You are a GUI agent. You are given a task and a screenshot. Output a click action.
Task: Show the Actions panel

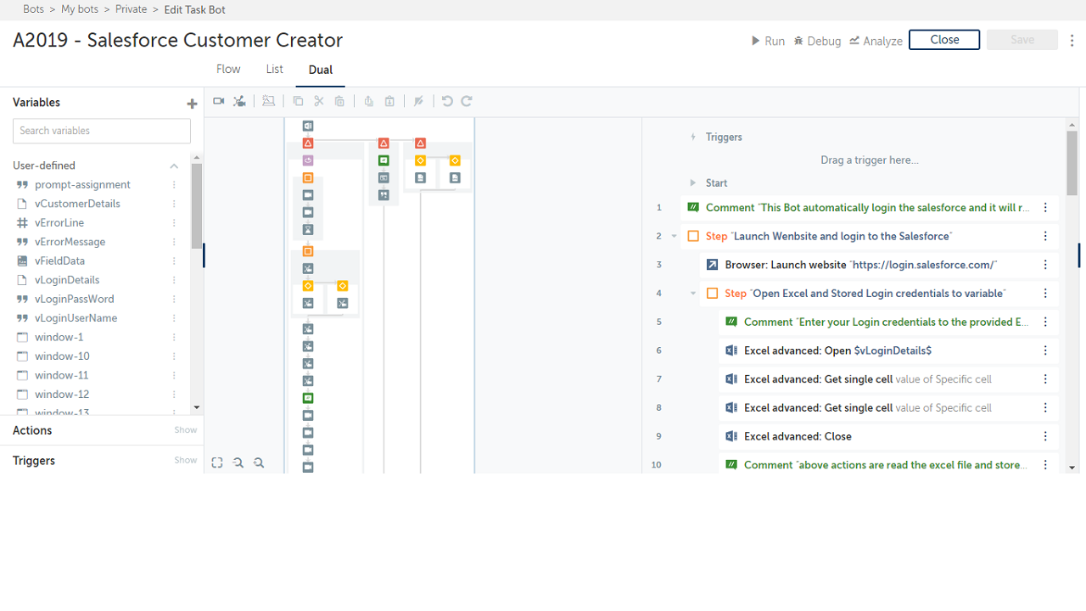(x=185, y=430)
